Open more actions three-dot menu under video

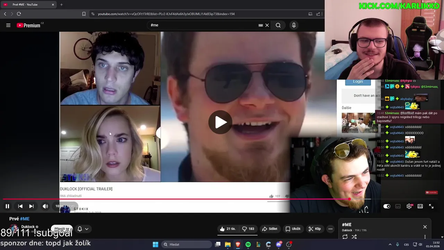click(330, 229)
